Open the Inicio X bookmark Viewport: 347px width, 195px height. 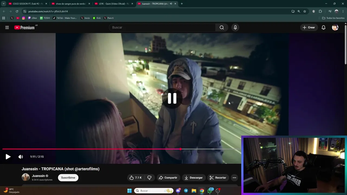[x=85, y=18]
